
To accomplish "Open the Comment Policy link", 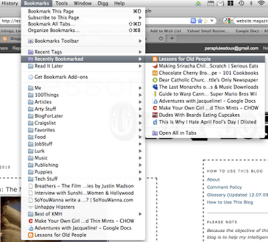I will 224,187.
